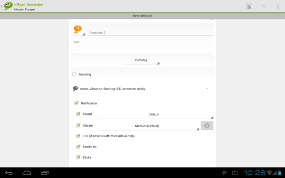This screenshot has height=178, width=285.
Task: Open the Medium (Default) vibration dropdown
Action: point(148,126)
